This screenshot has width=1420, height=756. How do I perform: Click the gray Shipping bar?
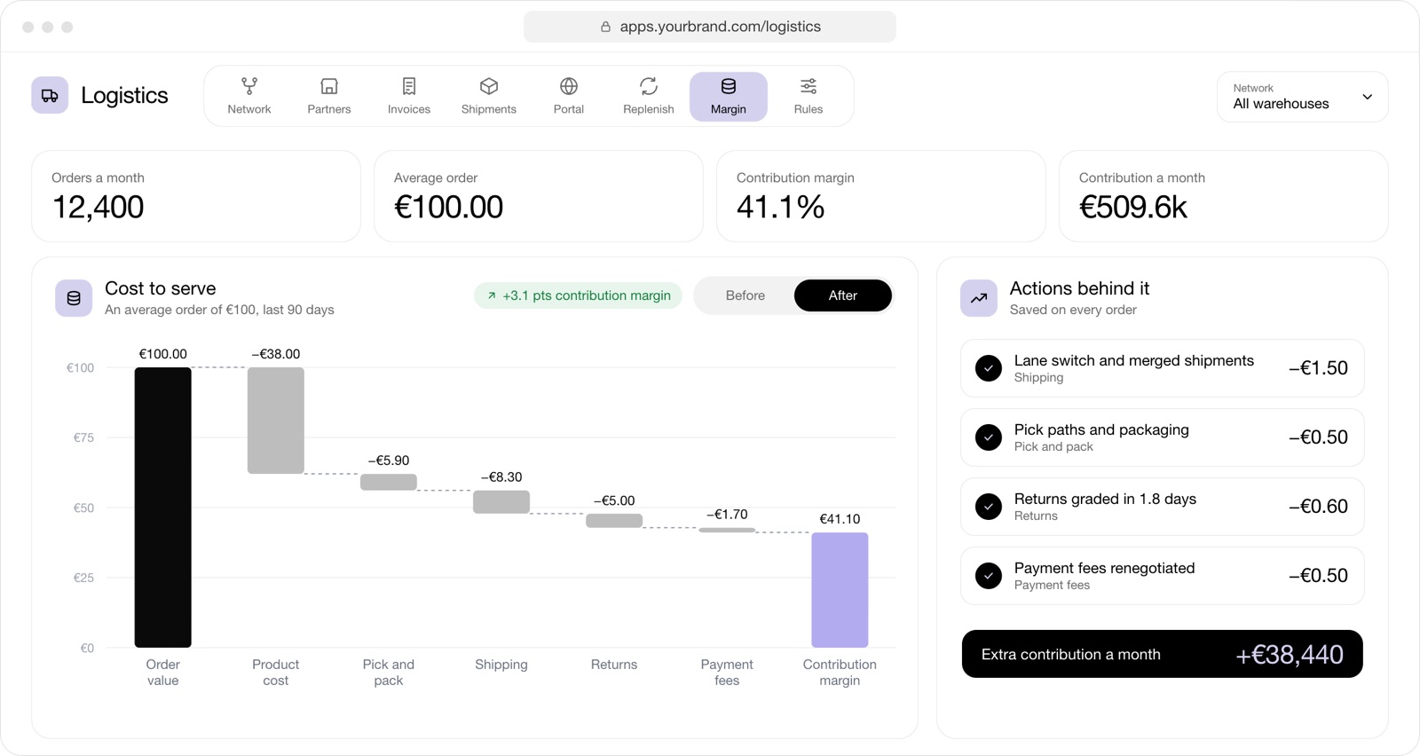pyautogui.click(x=501, y=502)
